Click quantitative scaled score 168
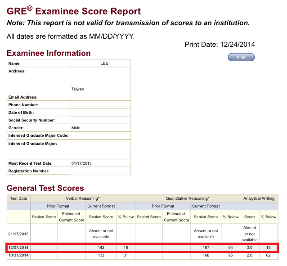Image resolution: width=287 pixels, height=266 pixels. [x=206, y=255]
